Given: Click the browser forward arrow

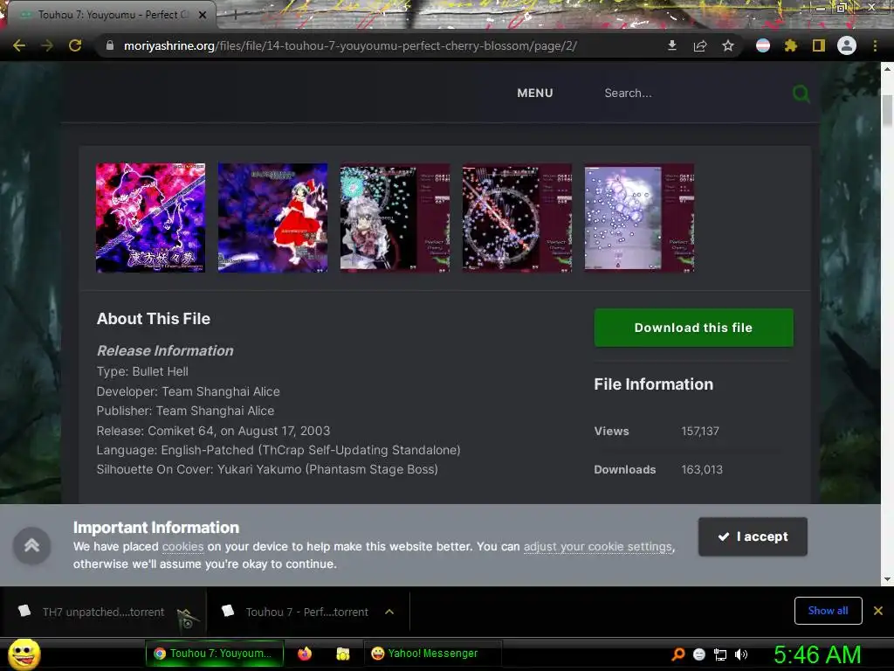Looking at the screenshot, I should coord(47,45).
